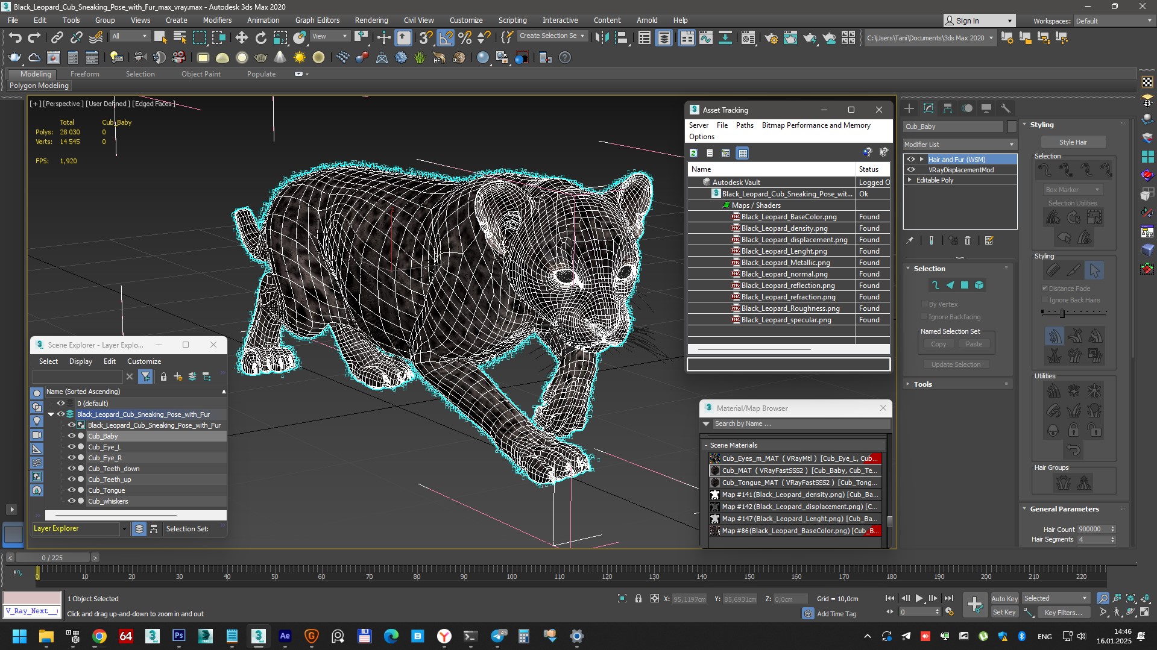Click lock icon in Scene Explorer toolbar
Viewport: 1157px width, 650px height.
(163, 377)
